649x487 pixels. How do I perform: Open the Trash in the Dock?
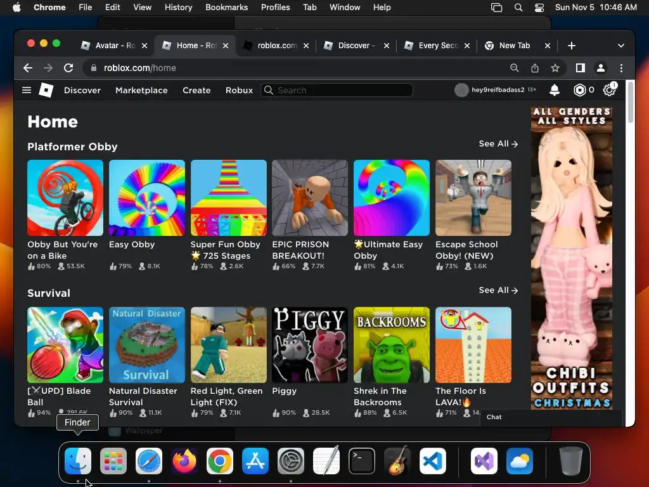(571, 460)
